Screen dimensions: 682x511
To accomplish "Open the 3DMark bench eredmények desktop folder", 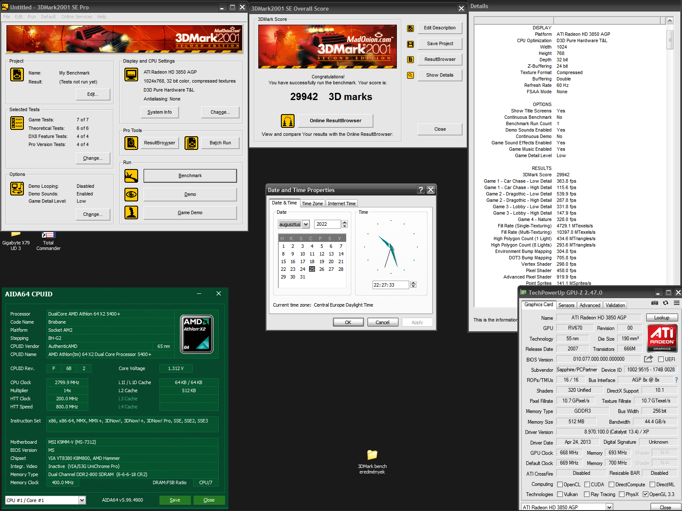I will pyautogui.click(x=372, y=462).
